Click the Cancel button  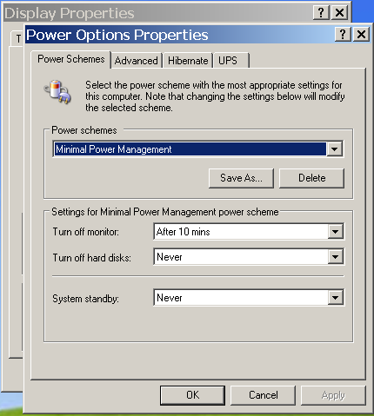pos(263,395)
